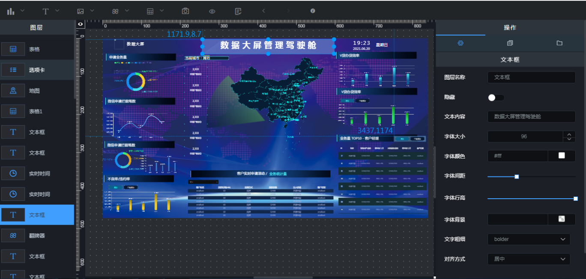Viewport: 586px width, 279px height.
Task: Click the notes document icon in toolbar
Action: coord(238,11)
